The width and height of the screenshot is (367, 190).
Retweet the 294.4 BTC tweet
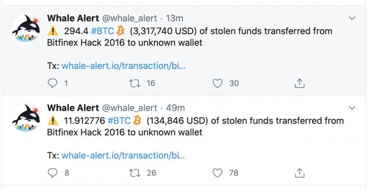[135, 83]
